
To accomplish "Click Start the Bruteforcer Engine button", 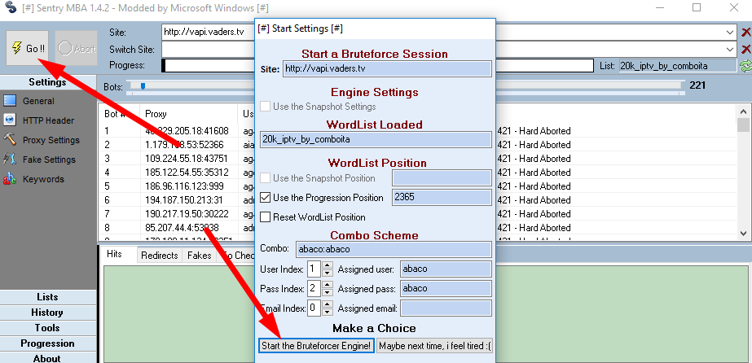I will 316,346.
